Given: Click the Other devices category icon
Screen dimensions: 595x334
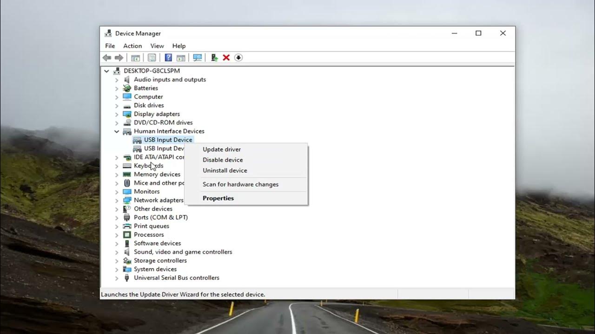Looking at the screenshot, I should click(x=127, y=209).
